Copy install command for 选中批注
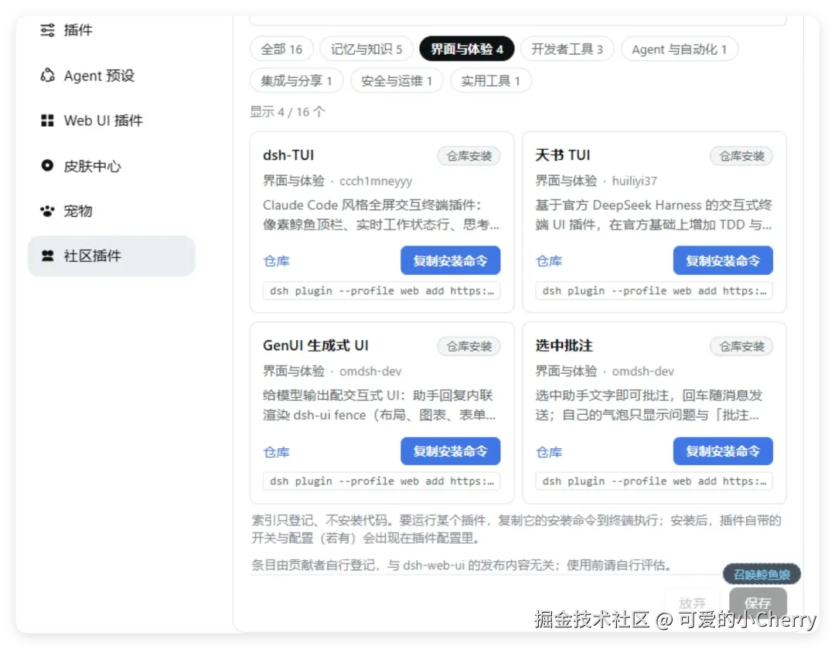 (x=723, y=451)
